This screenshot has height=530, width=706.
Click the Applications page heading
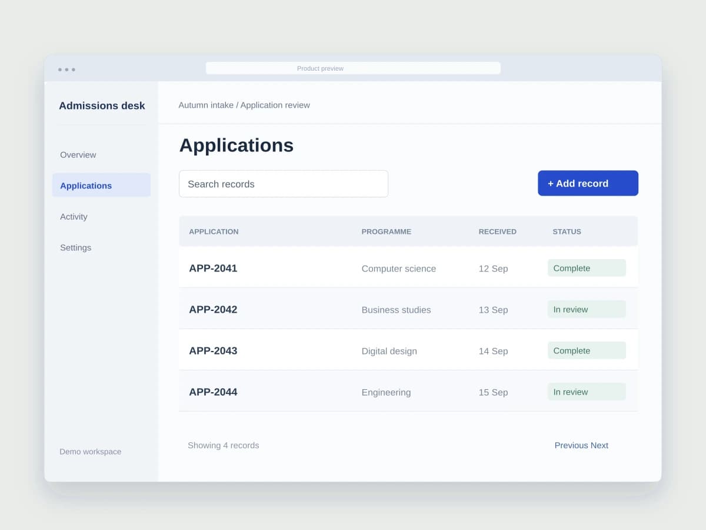[x=236, y=145]
